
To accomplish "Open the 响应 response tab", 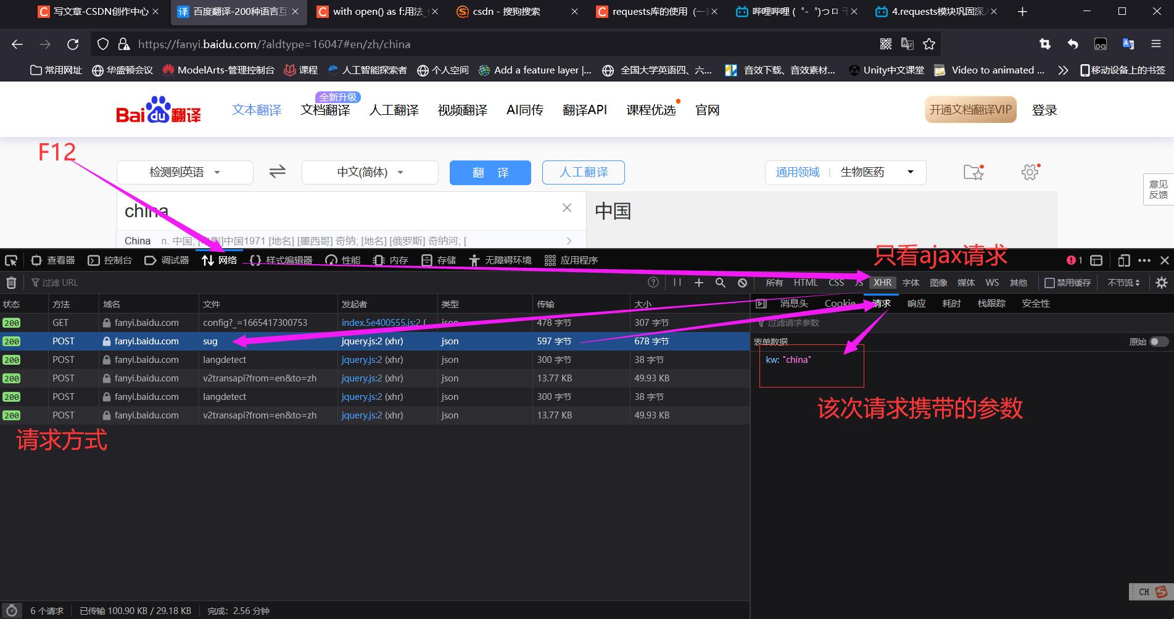I will pos(917,304).
